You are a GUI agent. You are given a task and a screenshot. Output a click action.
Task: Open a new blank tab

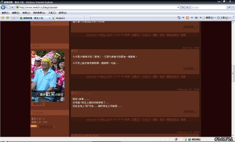87,18
